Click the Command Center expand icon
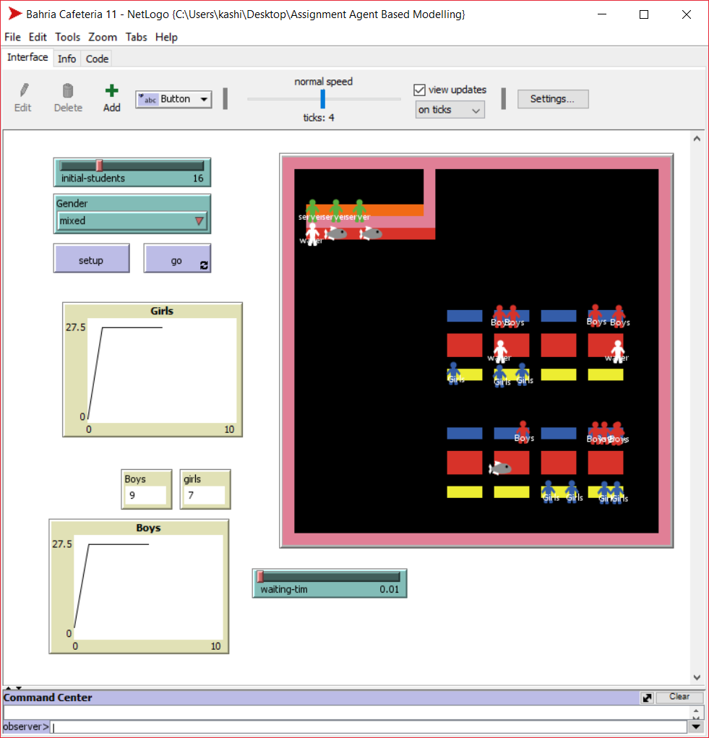The height and width of the screenshot is (738, 709). pyautogui.click(x=647, y=697)
